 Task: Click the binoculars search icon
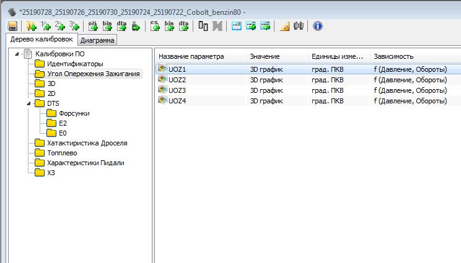click(x=298, y=26)
